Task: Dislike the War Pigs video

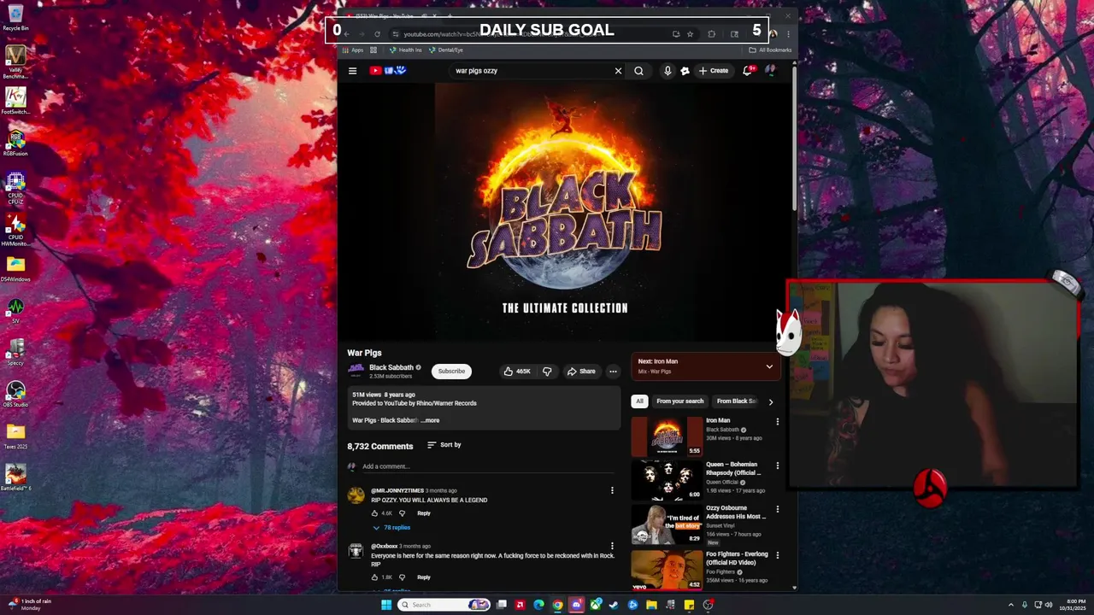Action: point(547,372)
